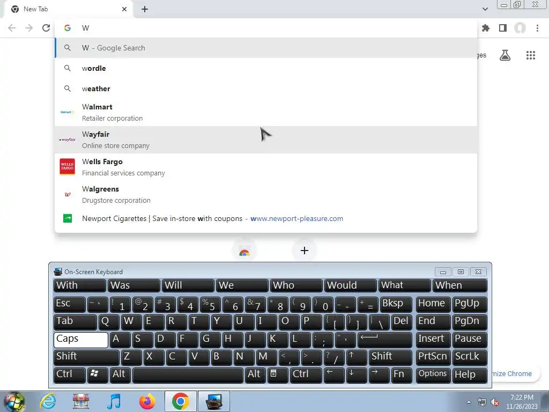
Task: Open the Search Labs flask icon
Action: pos(505,55)
